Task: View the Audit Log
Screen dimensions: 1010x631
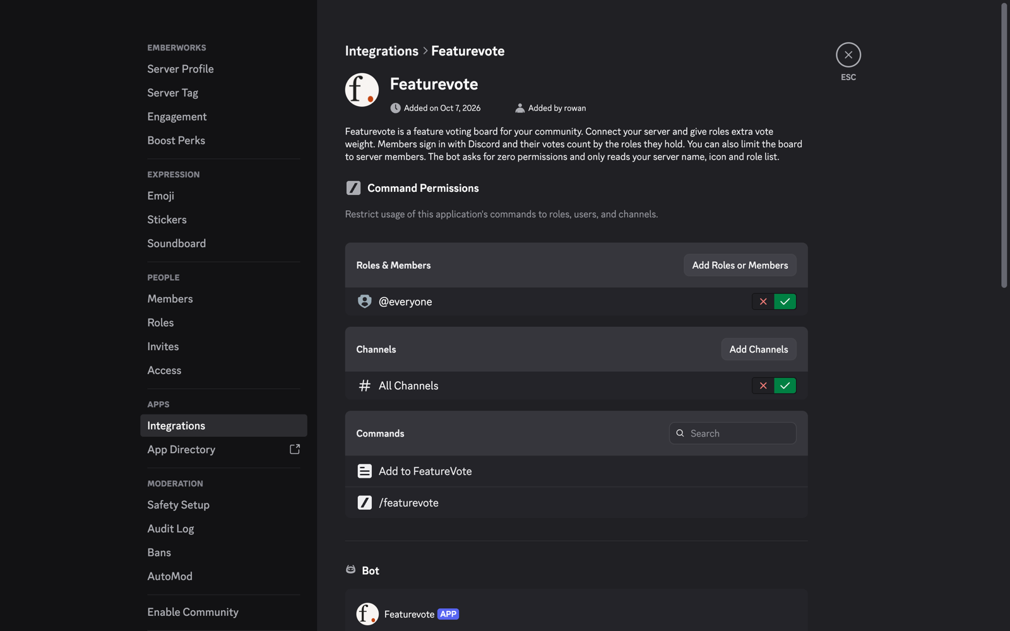Action: (223, 529)
